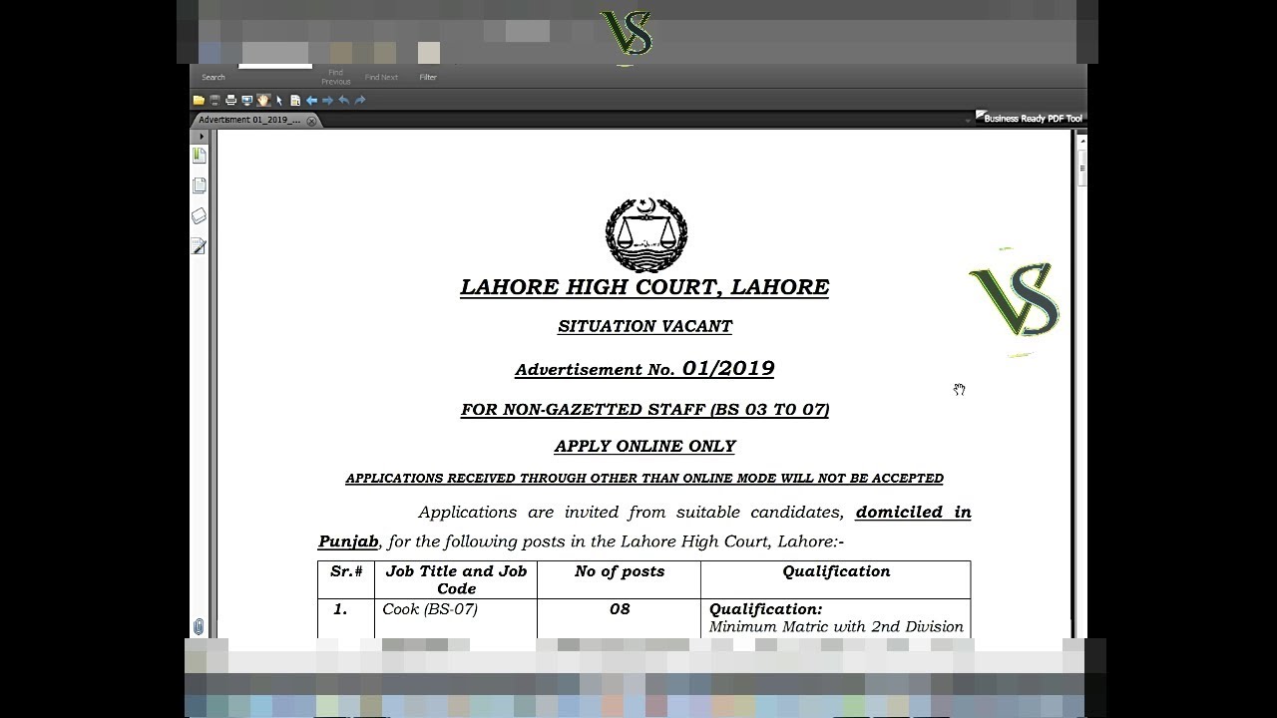Viewport: 1277px width, 718px height.
Task: Click Job Title and Job Code header
Action: [456, 579]
